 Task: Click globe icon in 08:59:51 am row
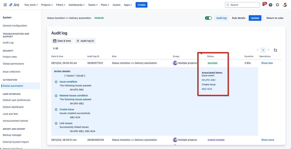coord(175,140)
